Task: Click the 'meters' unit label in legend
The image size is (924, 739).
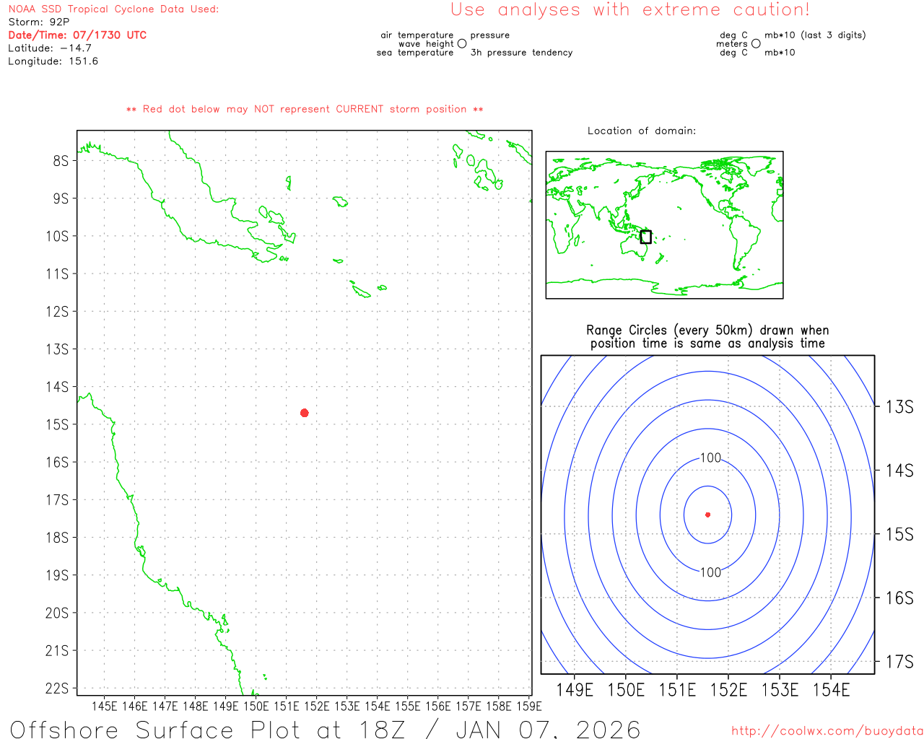Action: click(732, 44)
